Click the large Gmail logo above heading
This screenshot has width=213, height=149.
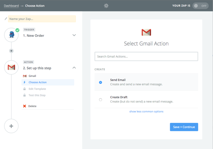[146, 32]
